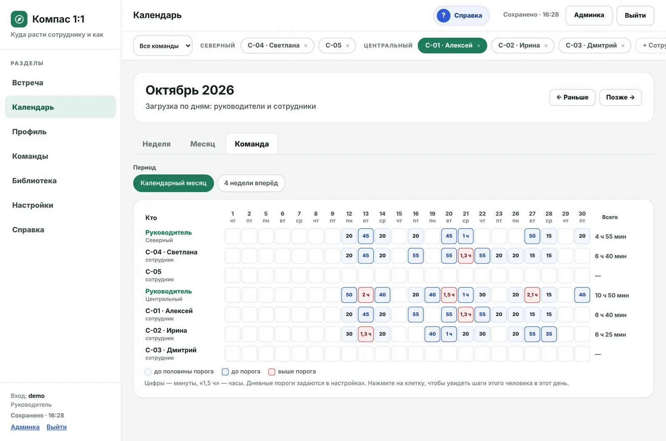This screenshot has height=441, width=666.
Task: Open Настройки in the sidebar
Action: tap(60, 206)
